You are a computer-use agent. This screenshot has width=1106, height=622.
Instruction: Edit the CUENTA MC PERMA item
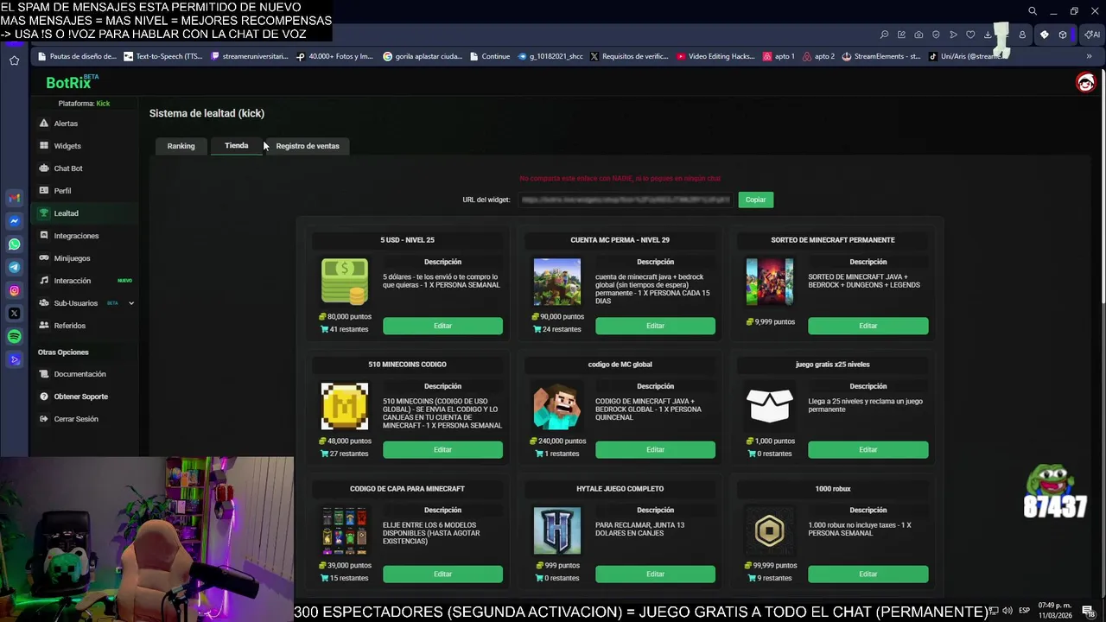pyautogui.click(x=655, y=326)
